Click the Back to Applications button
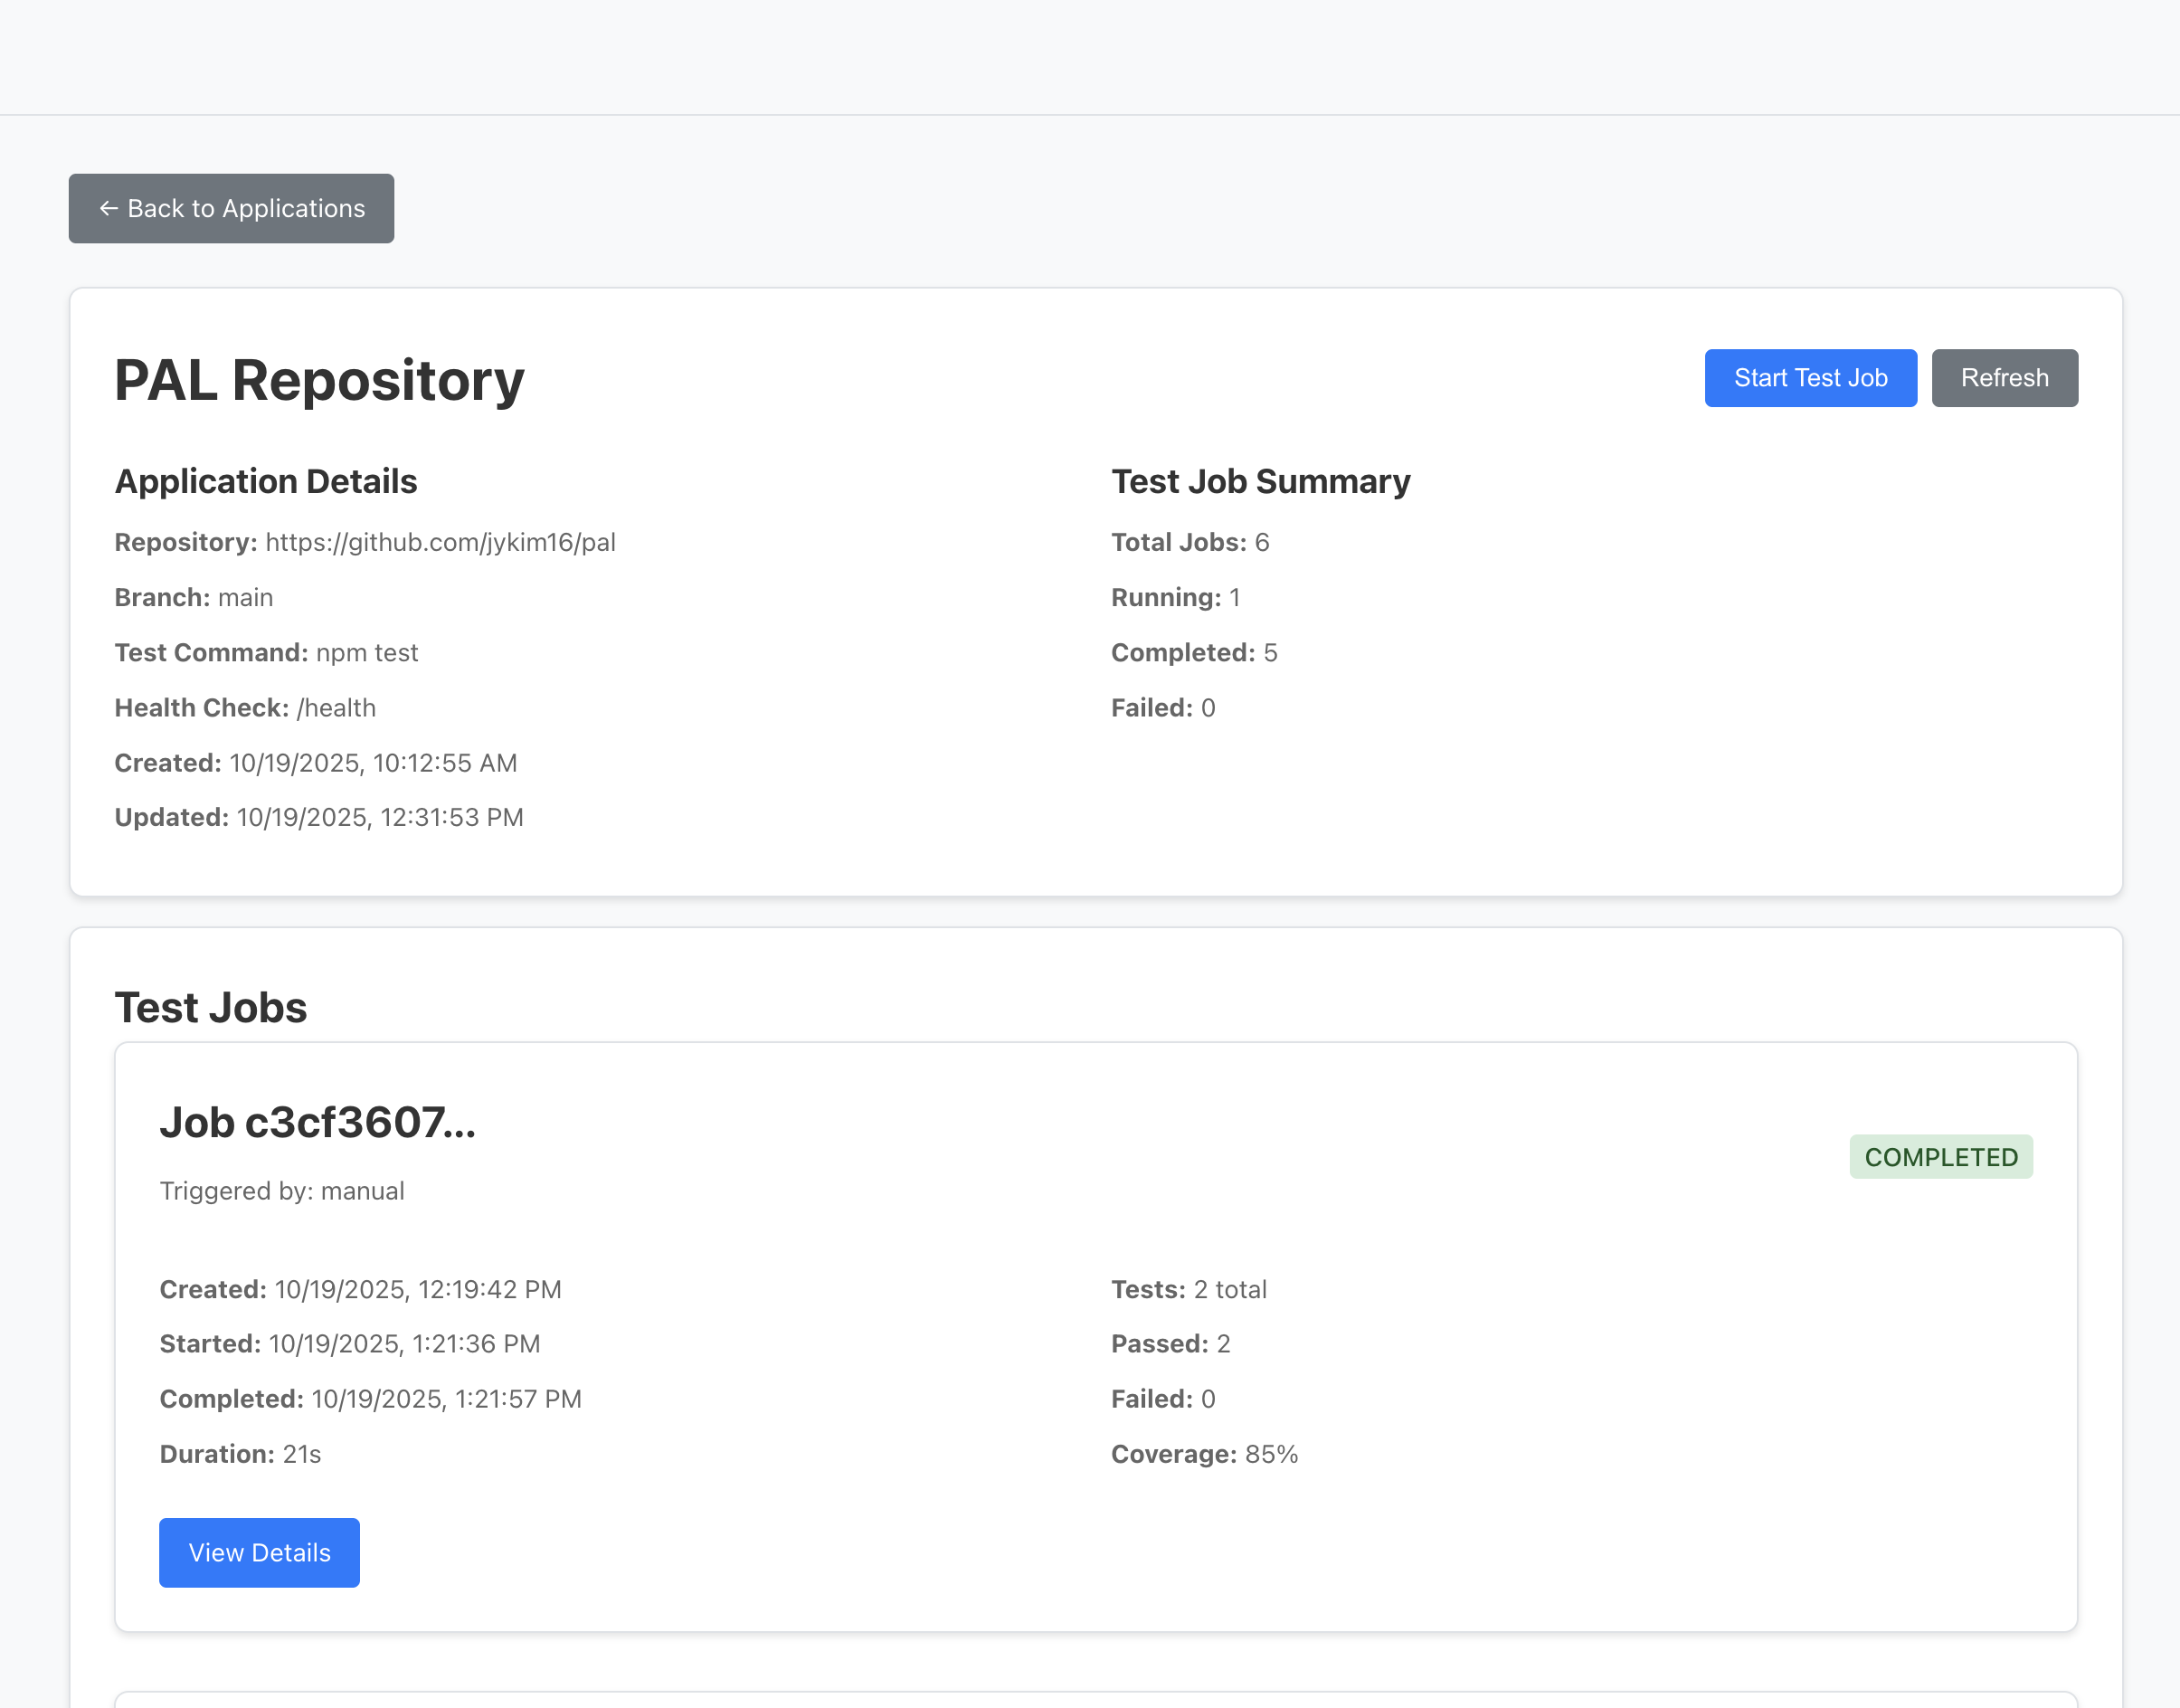The image size is (2180, 1708). pos(231,208)
